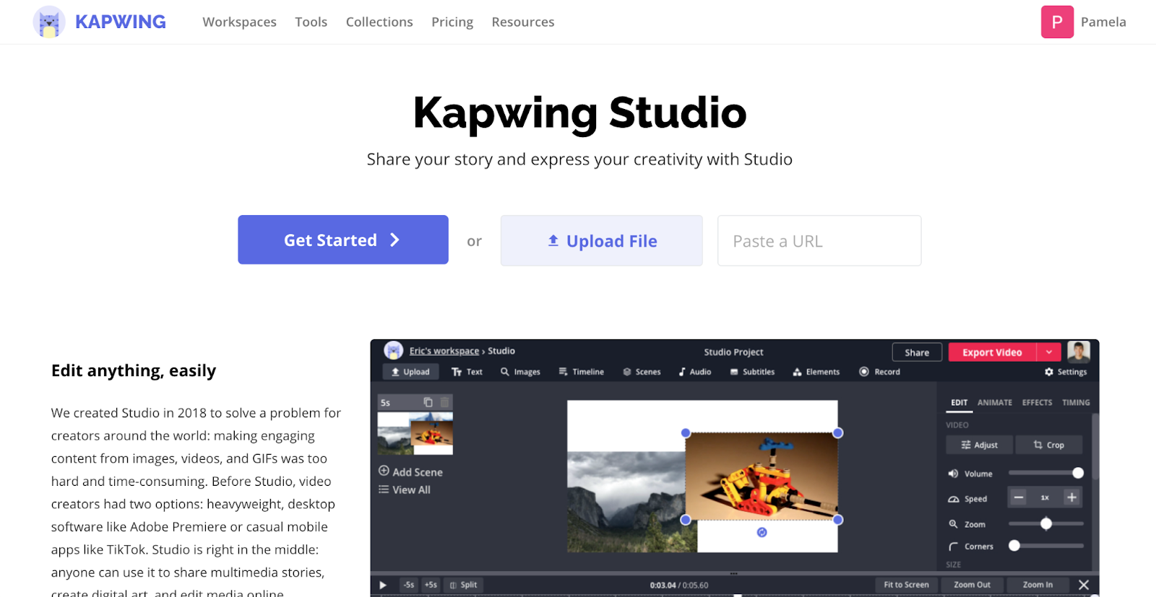Click the Zoom magnifier icon
Viewport: 1156px width, 597px height.
coord(953,524)
